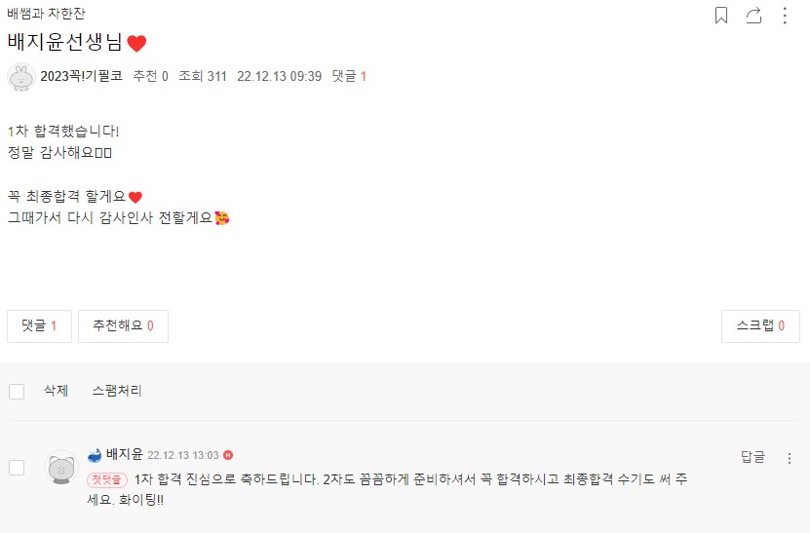The image size is (810, 533).
Task: Click the whale badge beside 배지윤
Action: click(95, 455)
